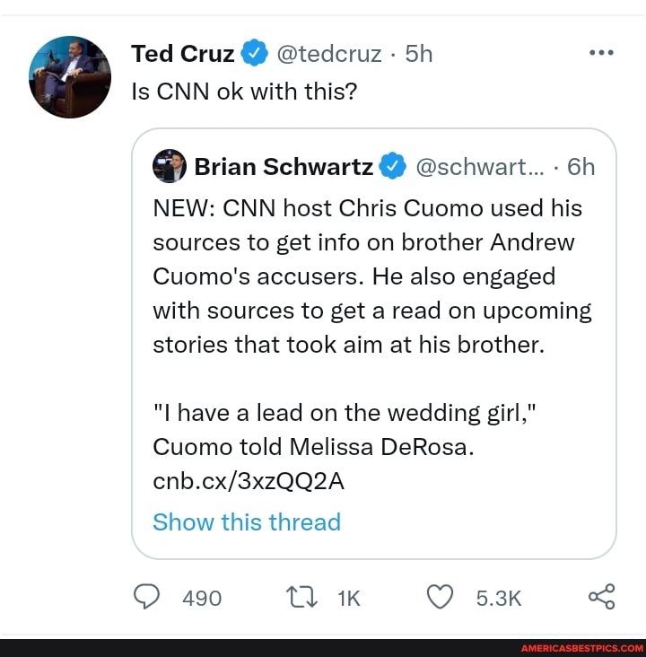Click the 5h timestamp on the tweet
This screenshot has width=646, height=657.
point(419,54)
